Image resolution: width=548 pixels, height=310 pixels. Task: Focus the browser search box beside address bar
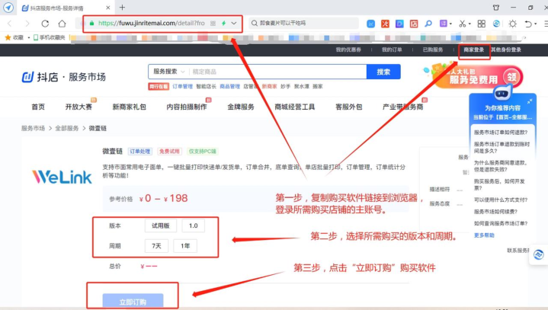coord(303,24)
